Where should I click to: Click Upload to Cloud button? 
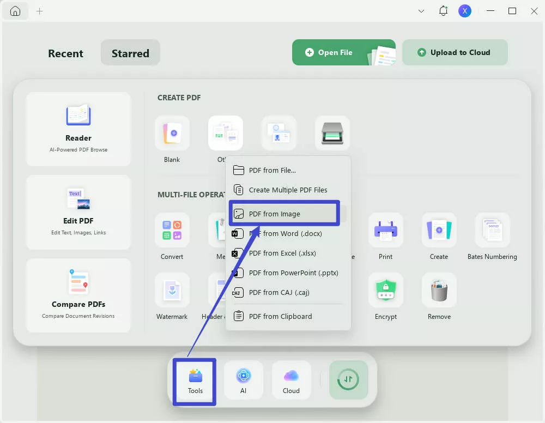[x=455, y=52]
